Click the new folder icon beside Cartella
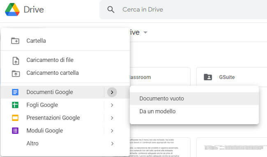Screen dimensions: 267x157 (15, 41)
